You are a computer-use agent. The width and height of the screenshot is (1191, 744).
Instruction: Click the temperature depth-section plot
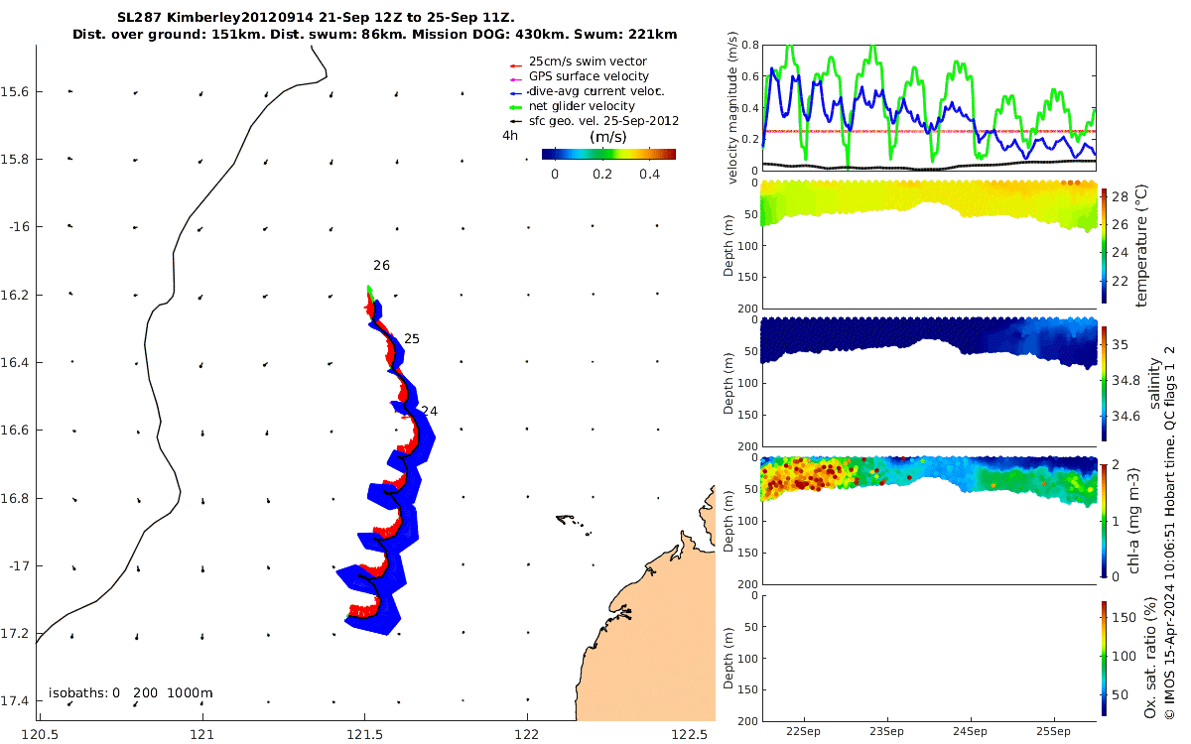(928, 246)
